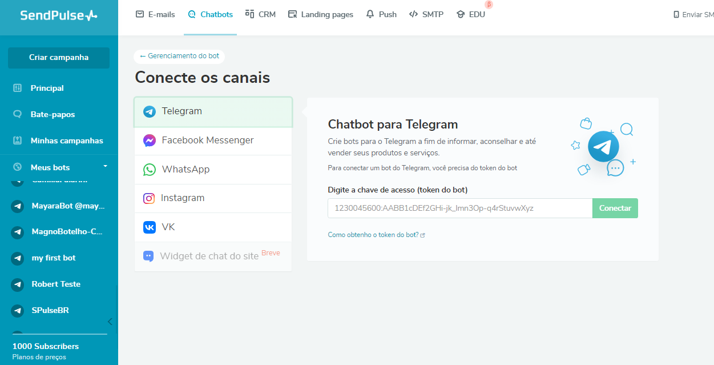Click the EDU graduation cap icon
Screen dimensions: 714x365
point(461,14)
